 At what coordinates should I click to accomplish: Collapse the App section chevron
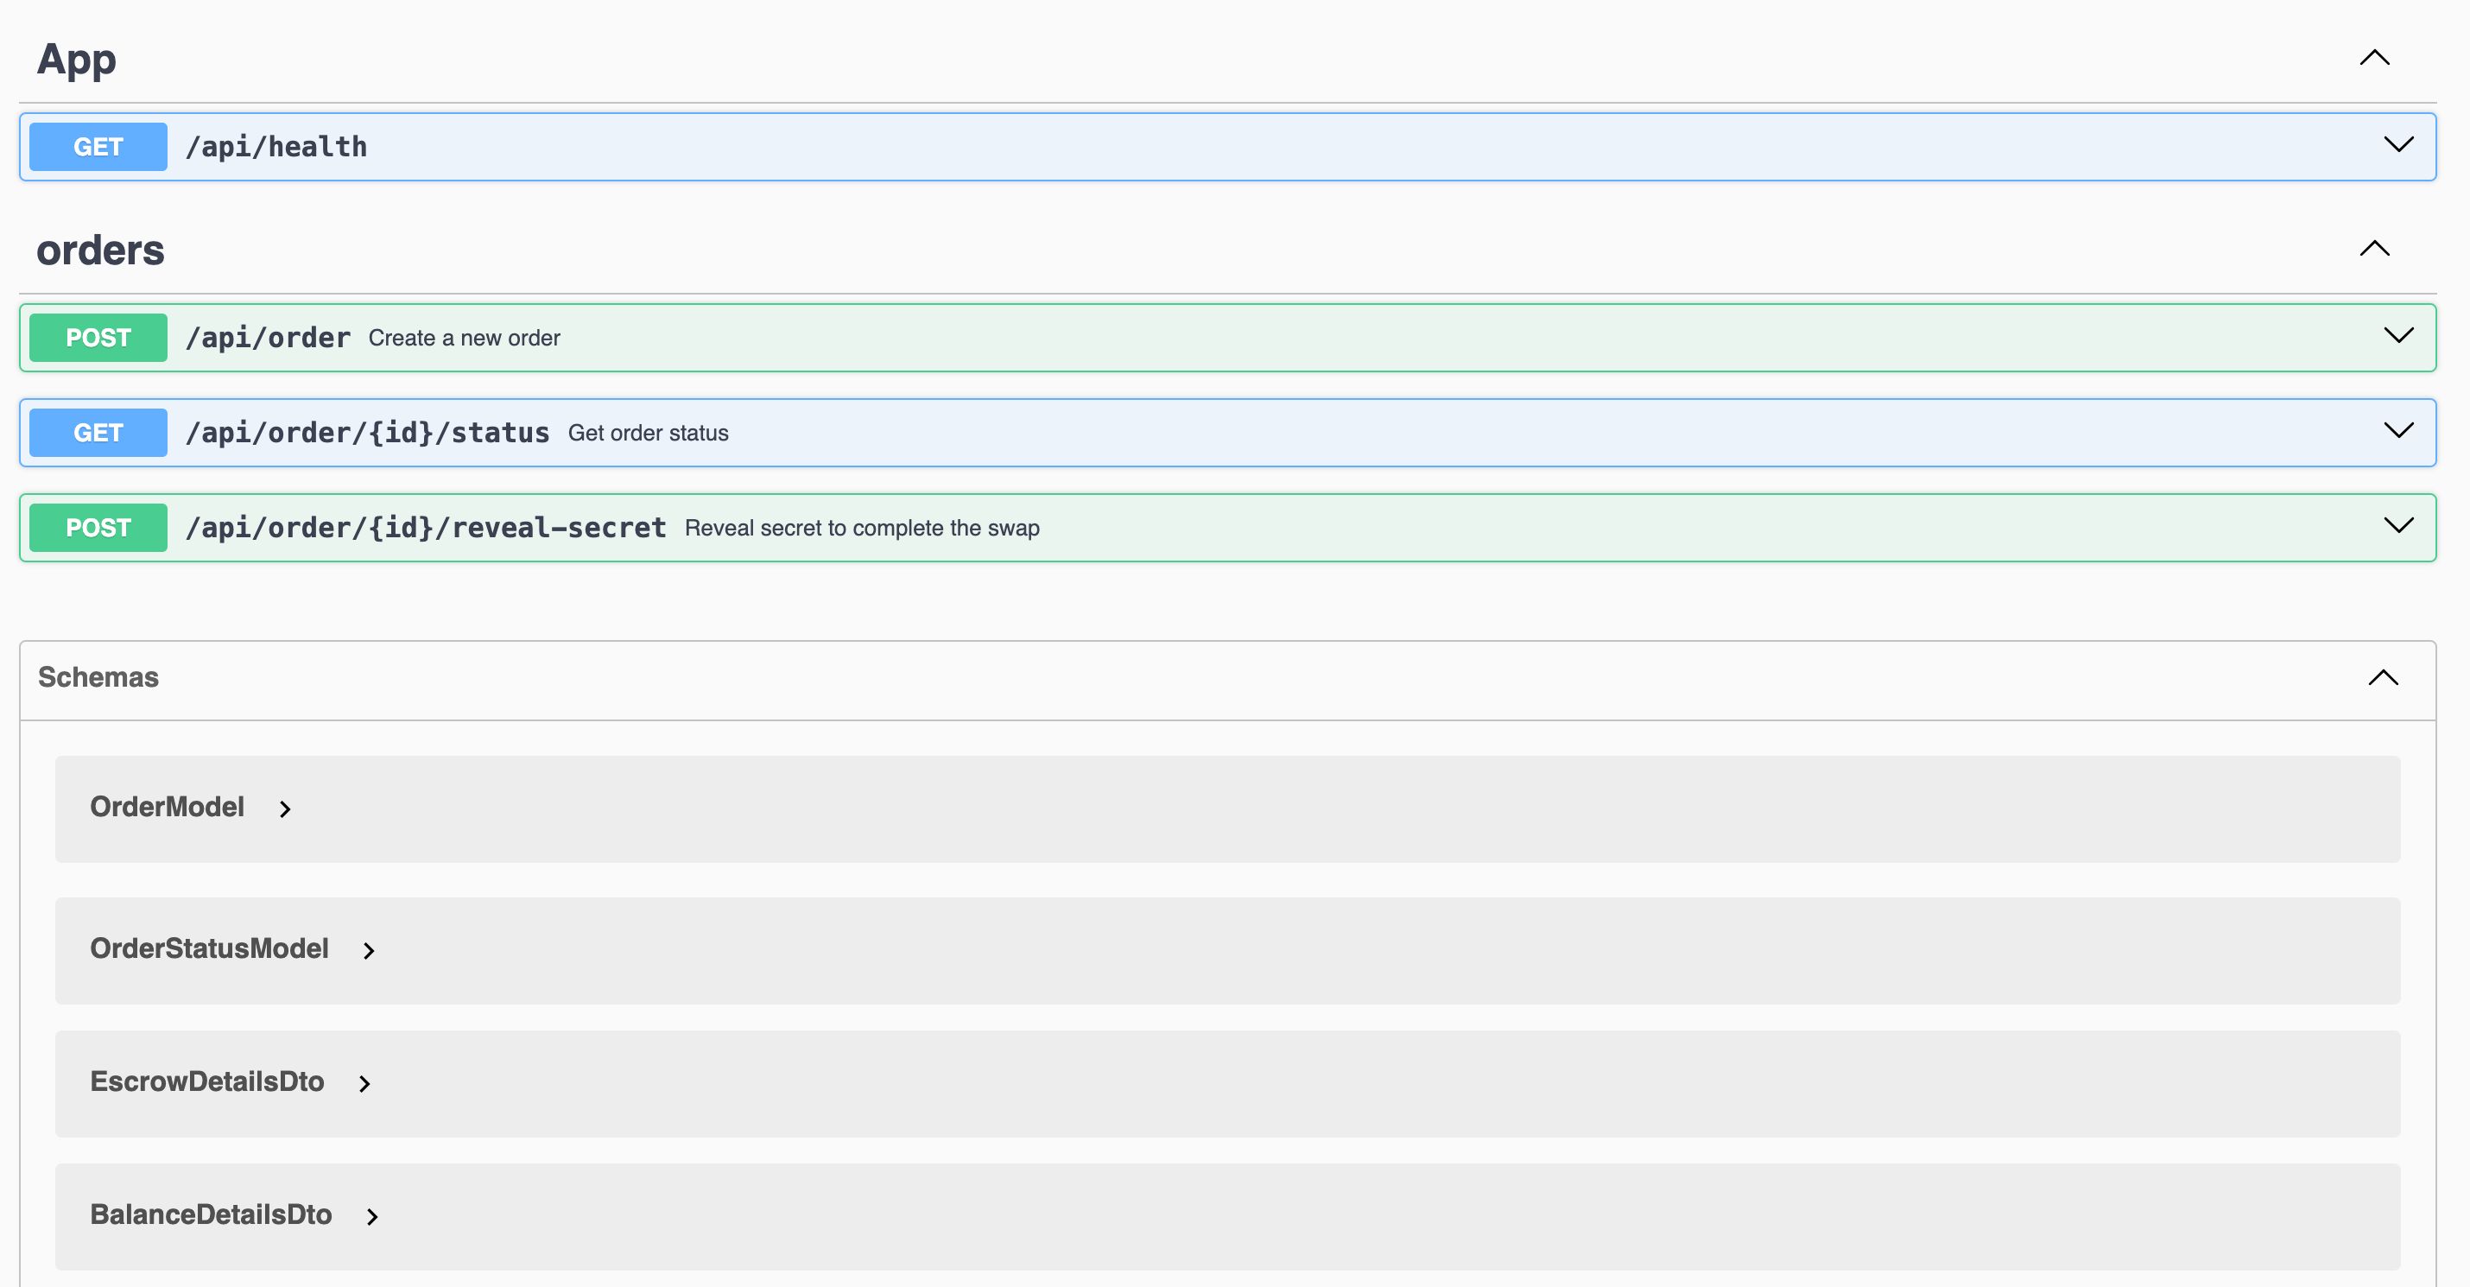tap(2374, 58)
